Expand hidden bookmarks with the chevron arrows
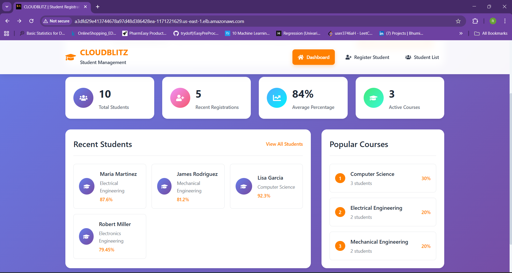The image size is (512, 273). [461, 33]
